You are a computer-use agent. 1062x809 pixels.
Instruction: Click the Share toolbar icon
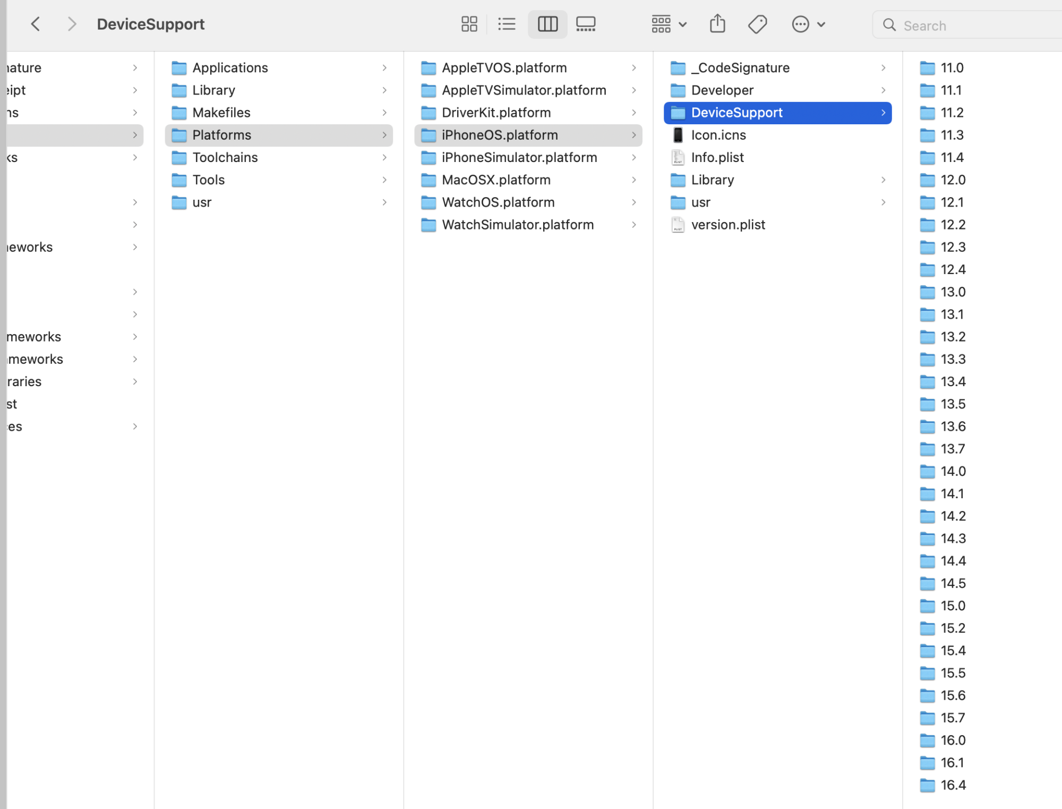click(717, 24)
